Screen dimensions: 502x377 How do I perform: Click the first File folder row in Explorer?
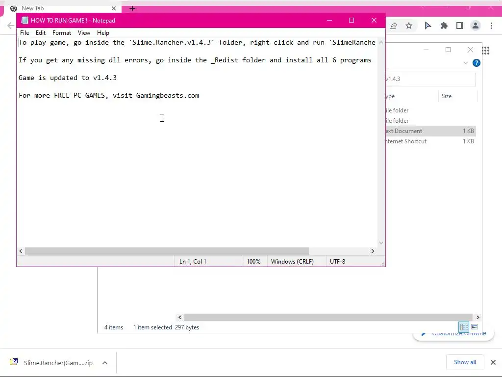(430, 110)
